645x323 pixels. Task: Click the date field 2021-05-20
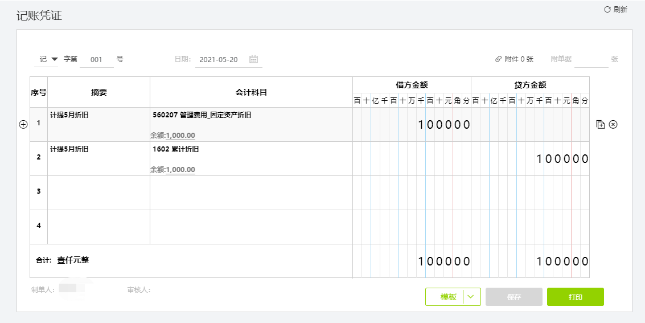coord(219,59)
